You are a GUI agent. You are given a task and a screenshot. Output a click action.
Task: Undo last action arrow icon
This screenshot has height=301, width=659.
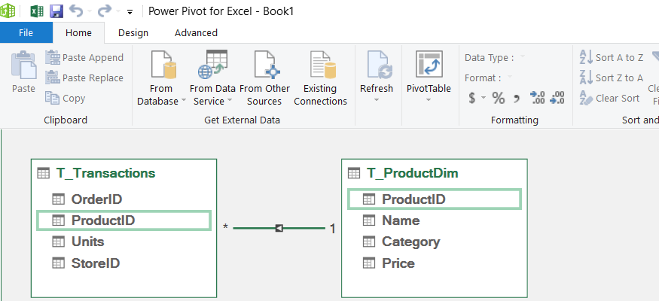pos(76,11)
